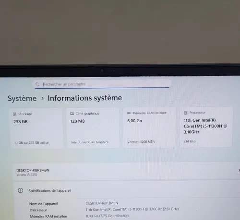Open the Processeur i5-11300H card
Image resolution: width=240 pixels, height=220 pixels.
click(x=206, y=127)
